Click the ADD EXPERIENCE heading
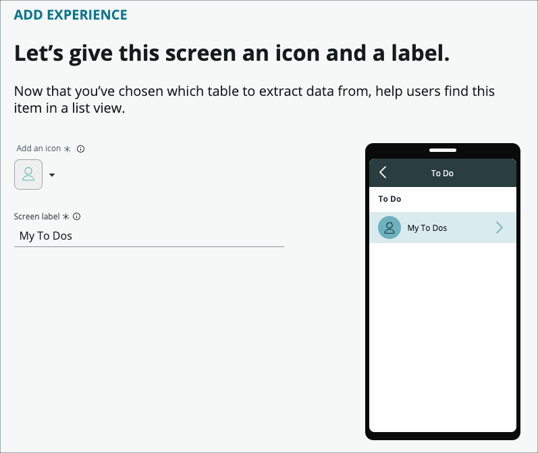The image size is (538, 453). pos(71,15)
